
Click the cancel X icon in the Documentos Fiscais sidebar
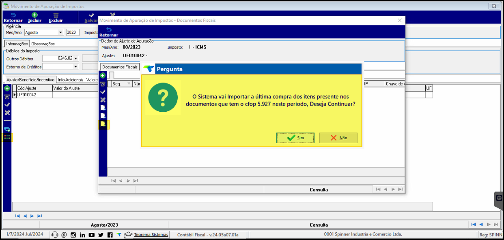click(103, 100)
